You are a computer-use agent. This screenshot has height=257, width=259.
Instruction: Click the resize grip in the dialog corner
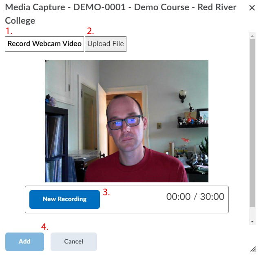click(253, 249)
